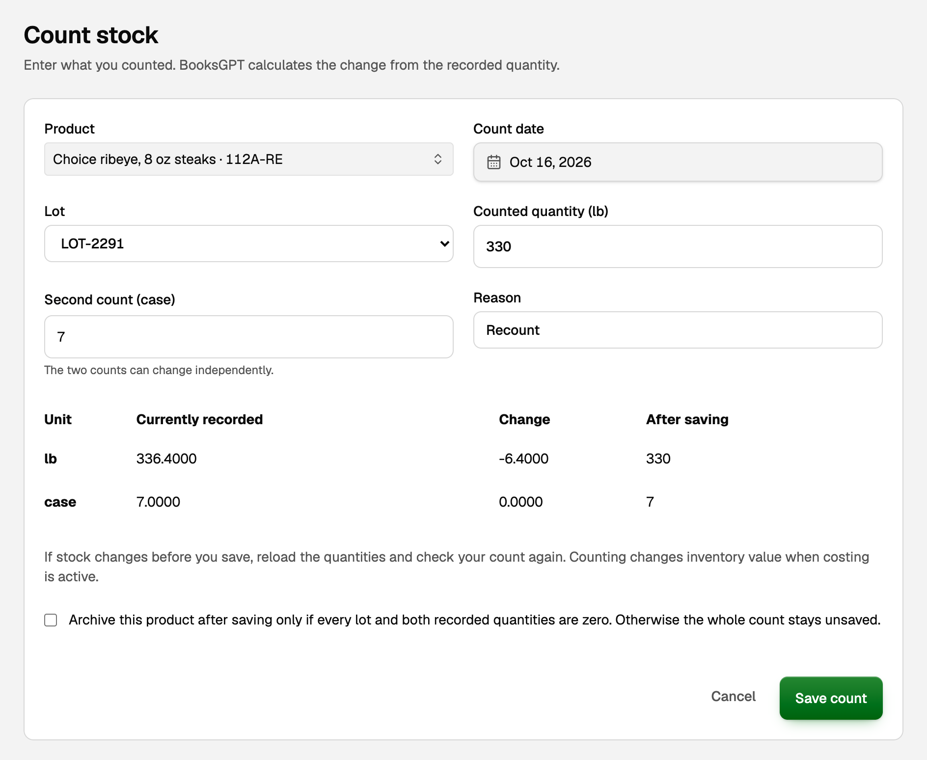The width and height of the screenshot is (927, 760).
Task: Click the lb change value -6.4000
Action: click(523, 459)
